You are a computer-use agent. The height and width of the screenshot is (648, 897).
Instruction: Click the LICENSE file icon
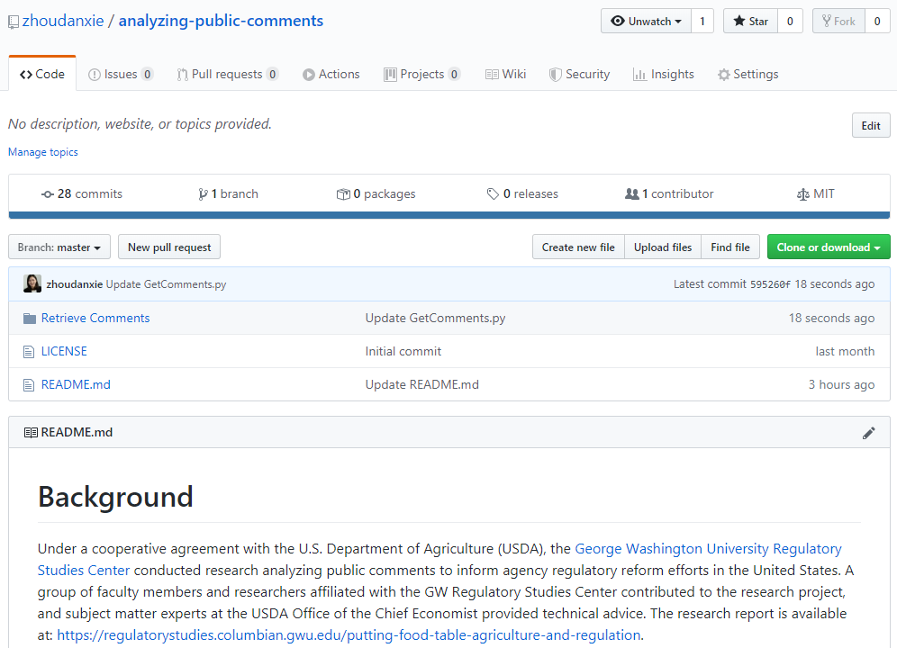tap(29, 352)
